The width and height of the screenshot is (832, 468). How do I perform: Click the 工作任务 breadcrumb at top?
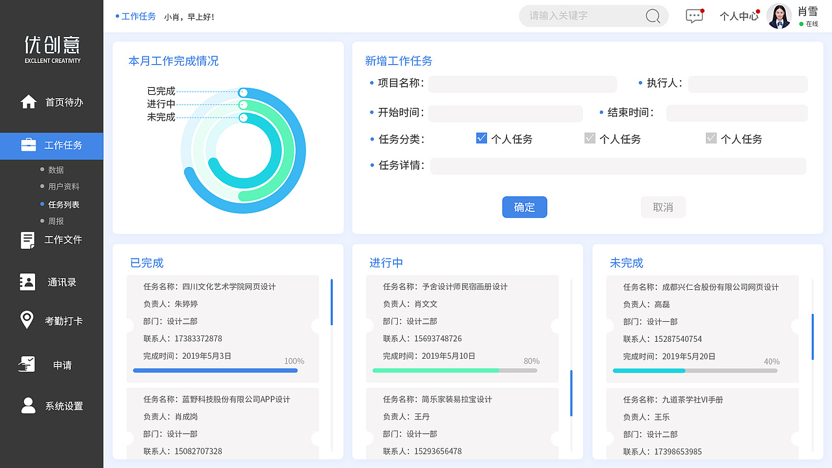click(138, 16)
